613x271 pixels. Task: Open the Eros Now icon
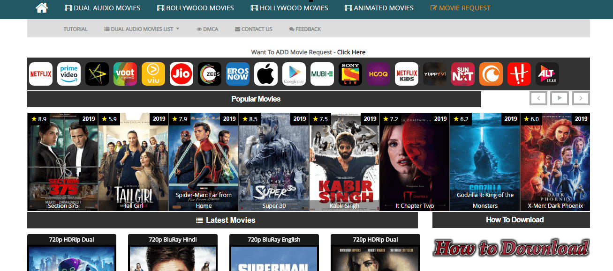[238, 74]
